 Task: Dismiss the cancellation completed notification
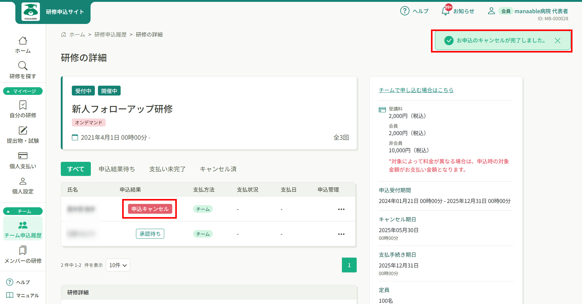pyautogui.click(x=557, y=41)
